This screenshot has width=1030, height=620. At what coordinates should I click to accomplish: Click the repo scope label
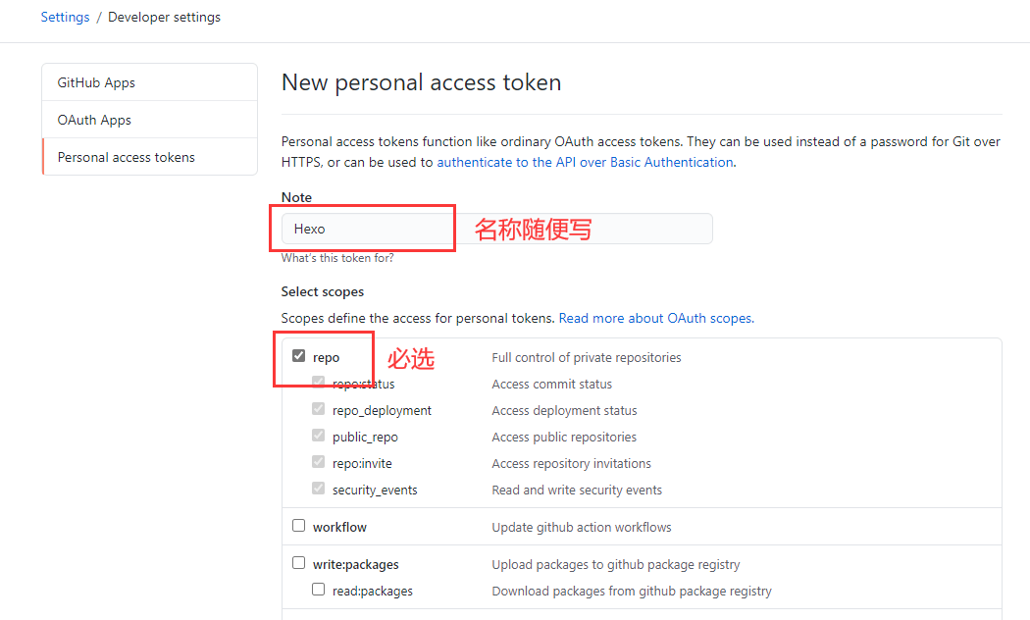pos(326,358)
